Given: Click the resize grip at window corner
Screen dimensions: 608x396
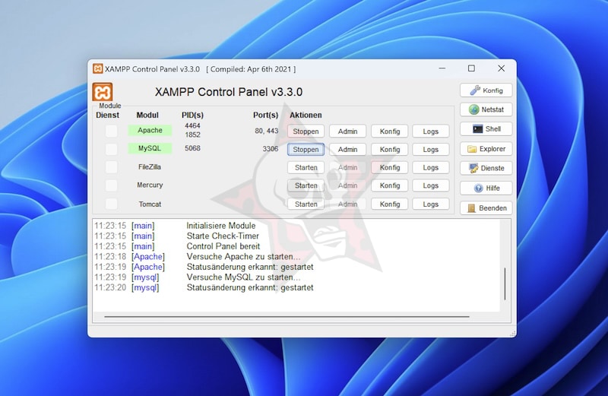Looking at the screenshot, I should click(x=512, y=334).
